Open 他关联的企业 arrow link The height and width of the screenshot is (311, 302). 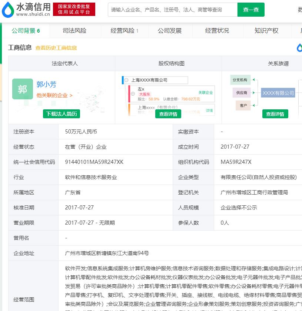(x=54, y=95)
